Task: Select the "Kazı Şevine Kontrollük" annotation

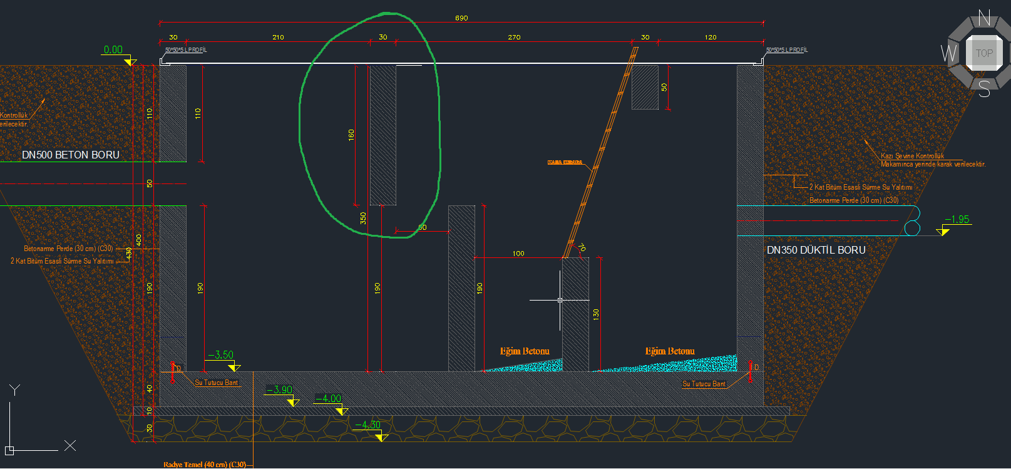Action: click(x=912, y=156)
